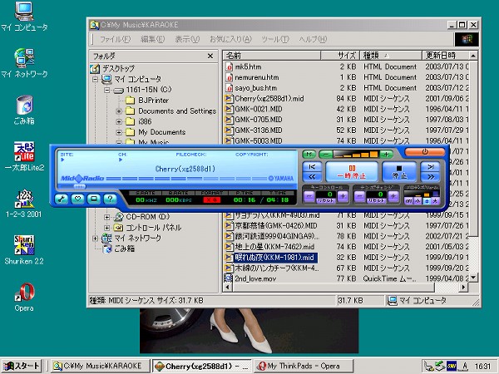Toggle the green M mute button
The image size is (499, 374).
coord(309,155)
